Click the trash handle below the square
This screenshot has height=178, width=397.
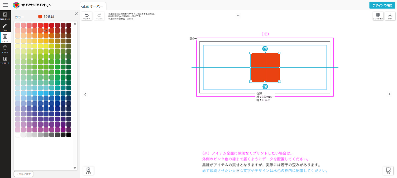coord(265,86)
